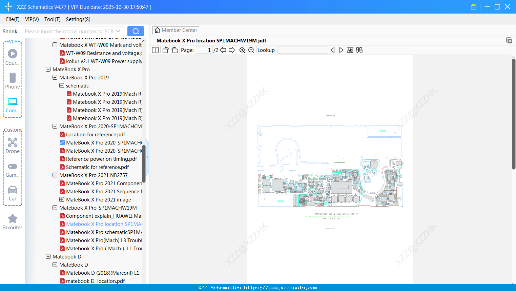The image size is (516, 291).
Task: Open Matebook X Pro(Mach) L3 Troubleshooting file
Action: tap(101, 240)
